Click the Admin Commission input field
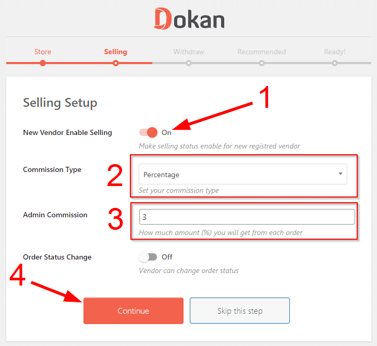Image resolution: width=377 pixels, height=346 pixels. click(247, 216)
